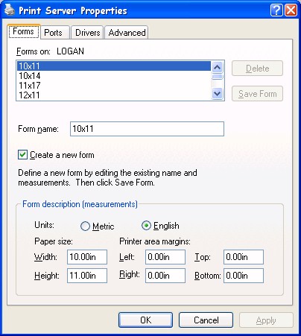Click the Cancel button
Screen dimensions: 301x336
tap(206, 320)
